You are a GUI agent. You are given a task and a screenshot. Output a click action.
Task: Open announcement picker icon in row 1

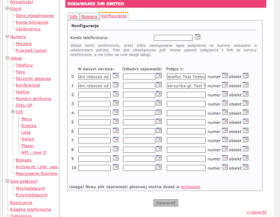(x=159, y=84)
